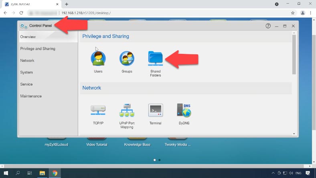This screenshot has width=316, height=178.
Task: Click the Network section heading
Action: coord(92,88)
